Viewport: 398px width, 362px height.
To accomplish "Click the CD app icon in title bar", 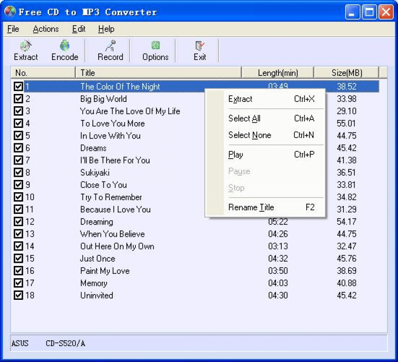I will point(10,12).
